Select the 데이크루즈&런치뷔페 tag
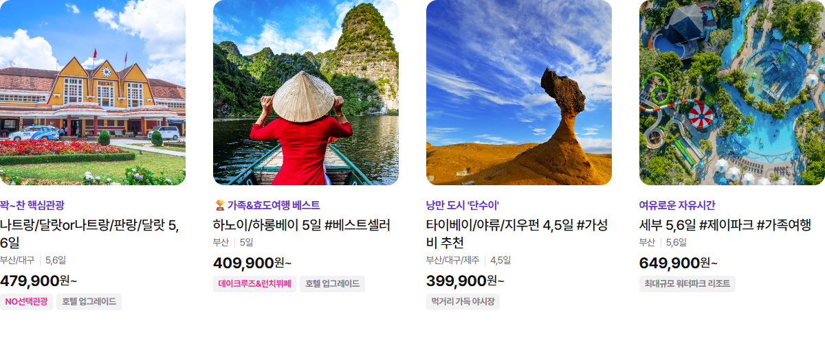Image resolution: width=825 pixels, height=354 pixels. 254,284
